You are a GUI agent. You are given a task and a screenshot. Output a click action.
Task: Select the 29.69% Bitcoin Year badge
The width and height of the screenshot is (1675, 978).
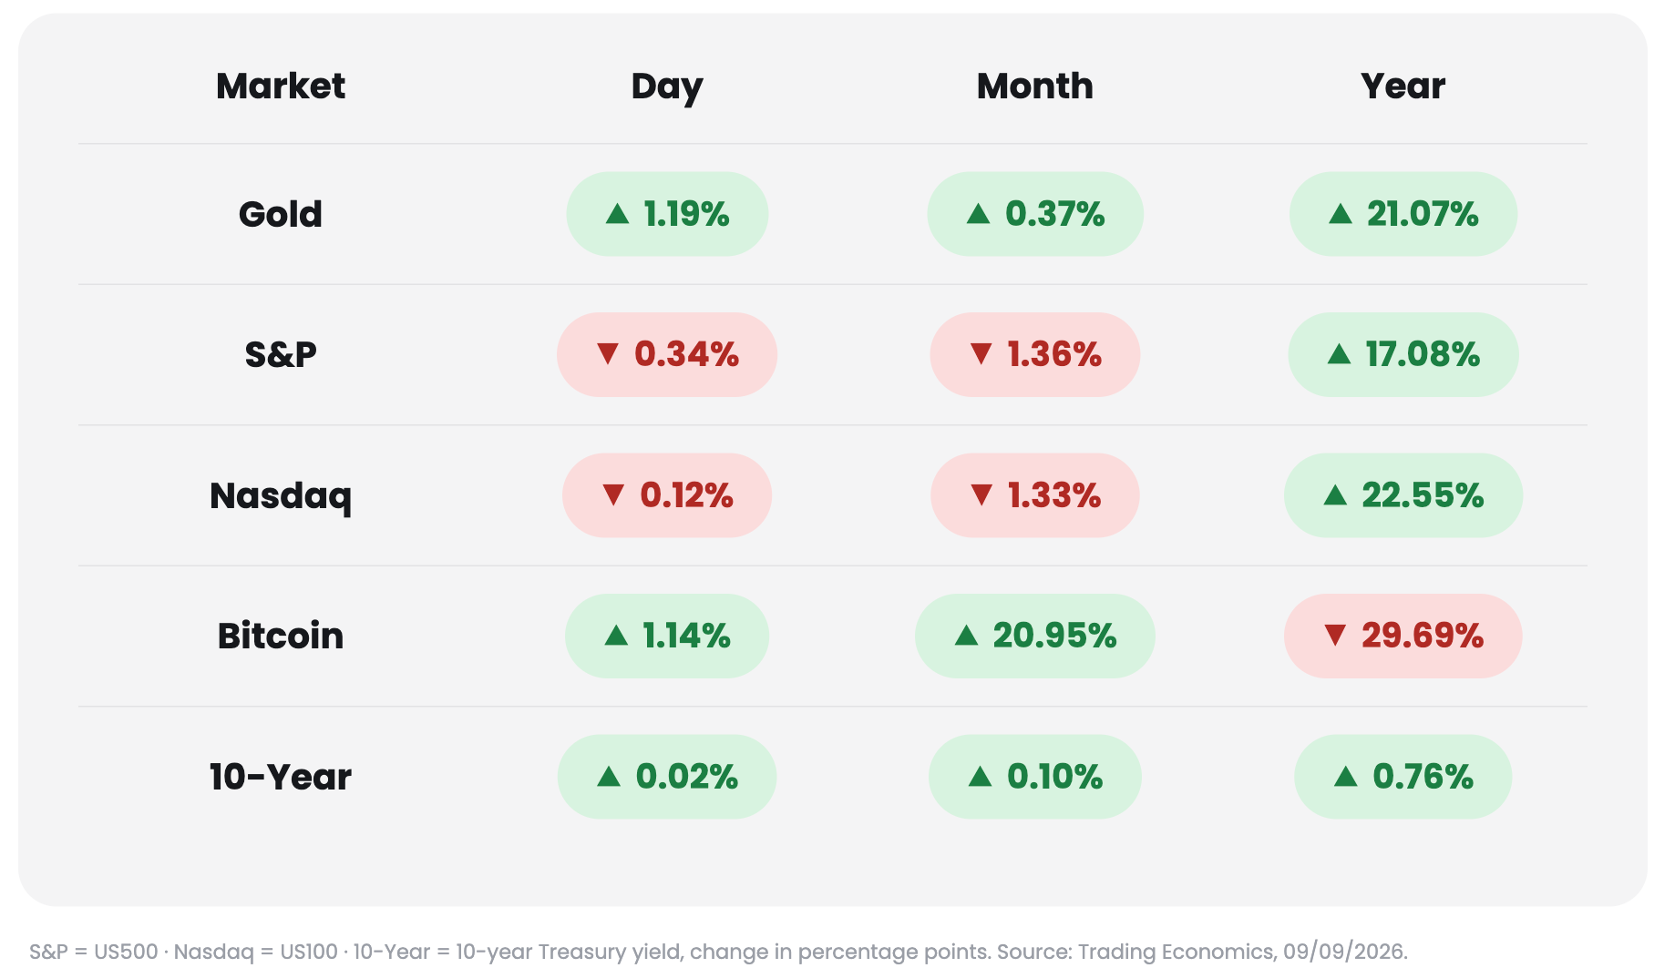click(1403, 636)
